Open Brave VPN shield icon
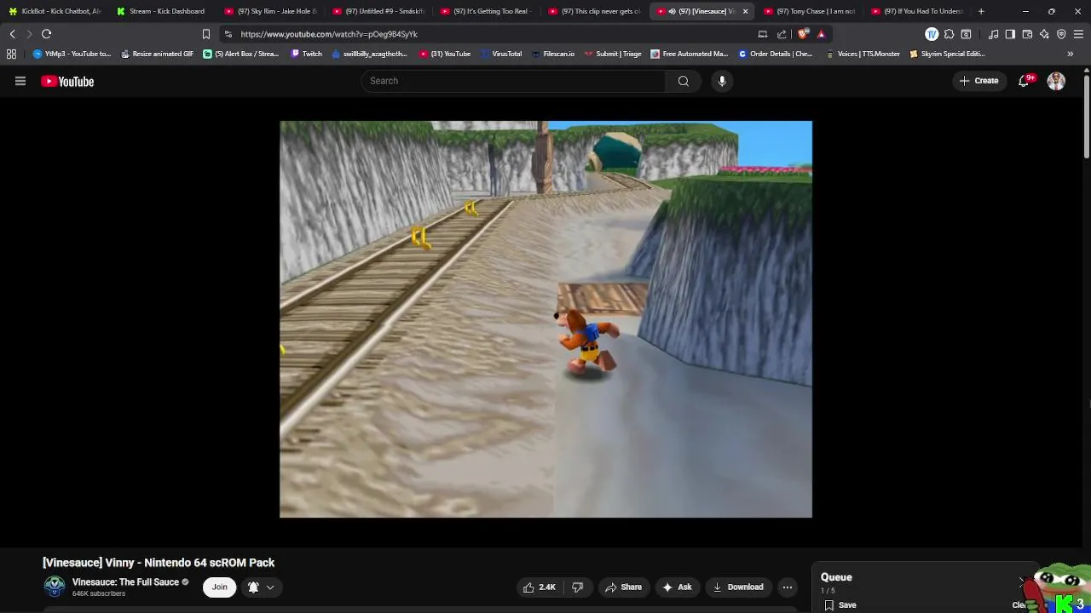Screen dimensions: 1091x613 pyautogui.click(x=1061, y=34)
